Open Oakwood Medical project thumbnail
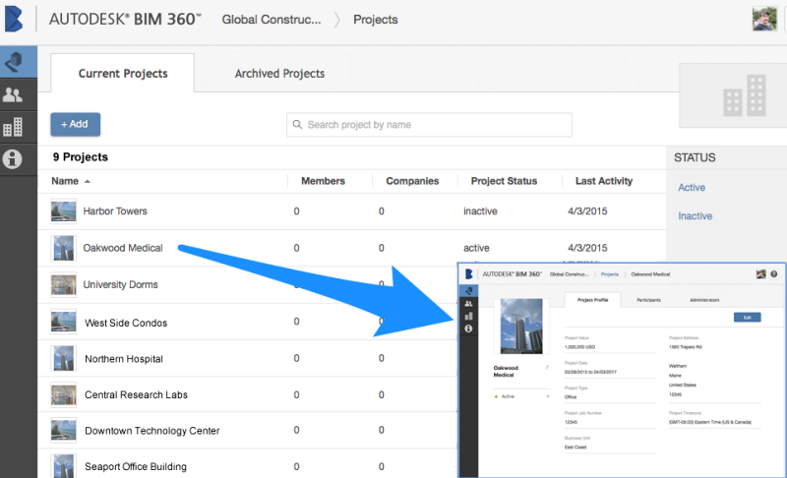 [64, 248]
